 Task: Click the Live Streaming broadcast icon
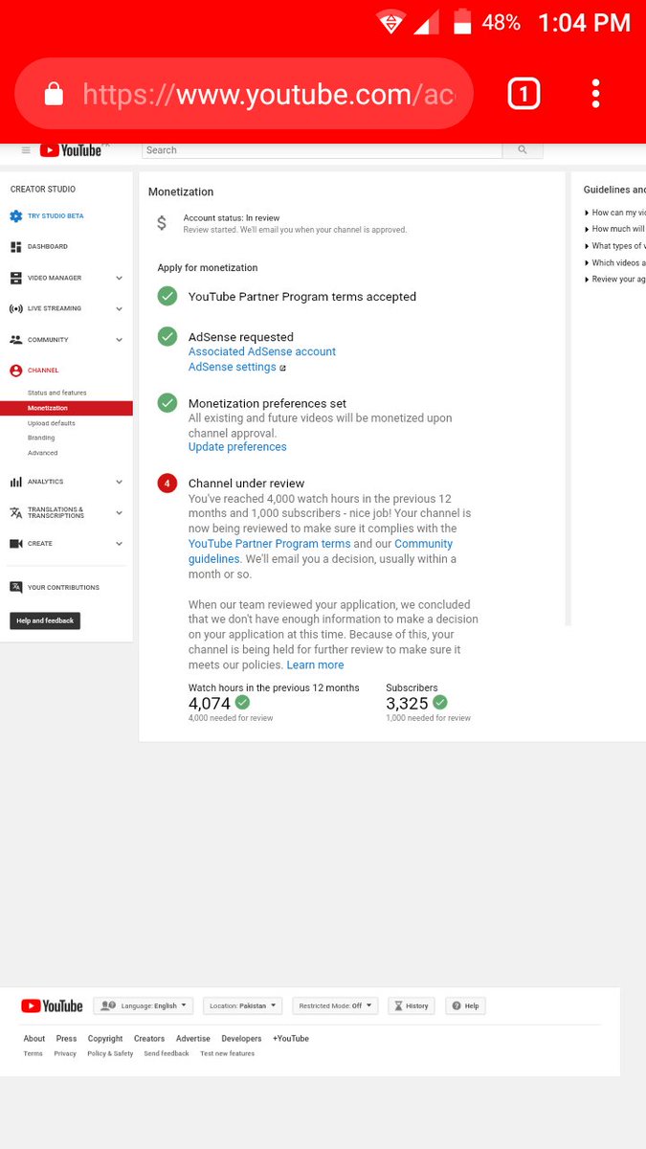[16, 309]
